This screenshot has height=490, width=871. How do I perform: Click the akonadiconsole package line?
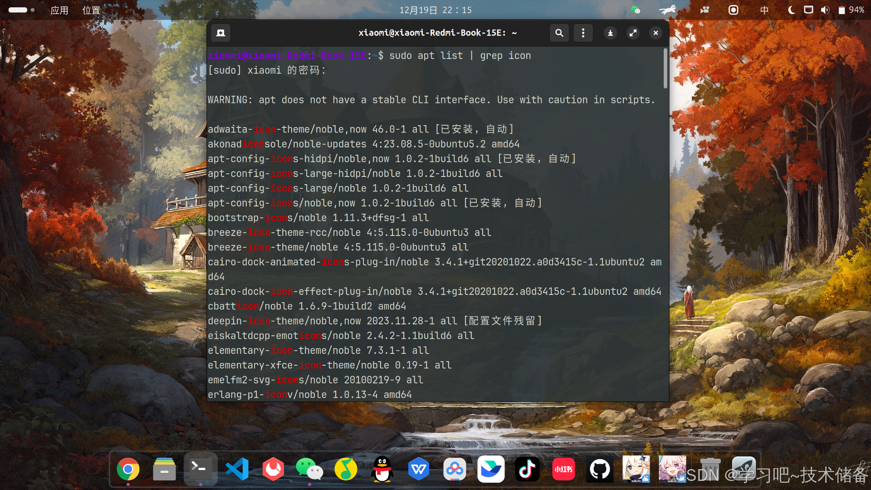(x=363, y=144)
